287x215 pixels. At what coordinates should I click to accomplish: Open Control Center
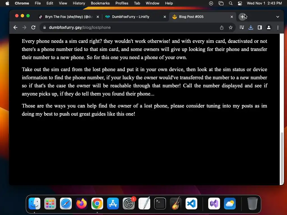240,3
